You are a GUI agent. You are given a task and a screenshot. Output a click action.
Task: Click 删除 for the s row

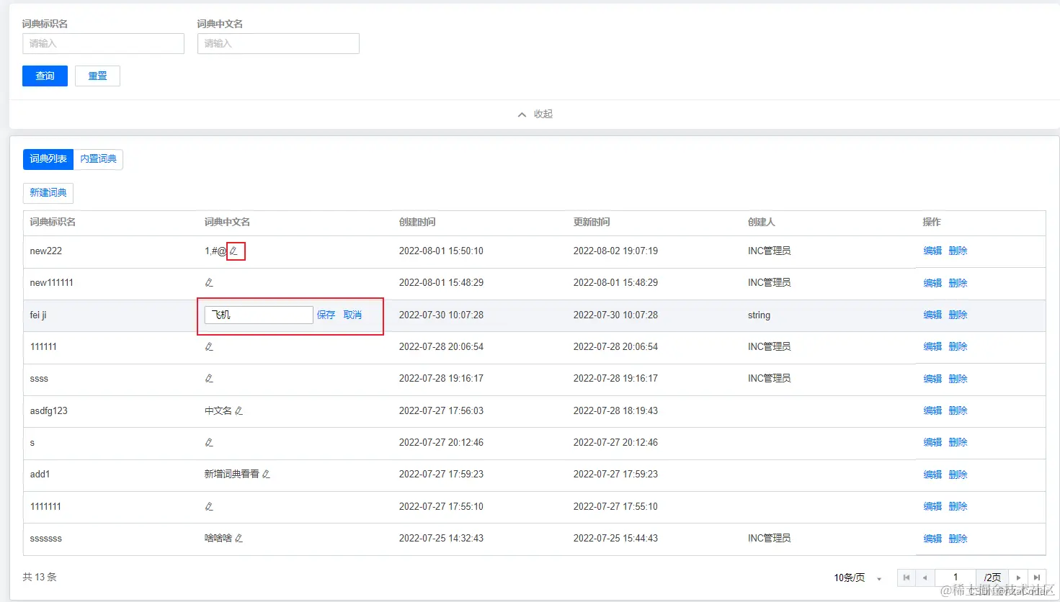[958, 443]
